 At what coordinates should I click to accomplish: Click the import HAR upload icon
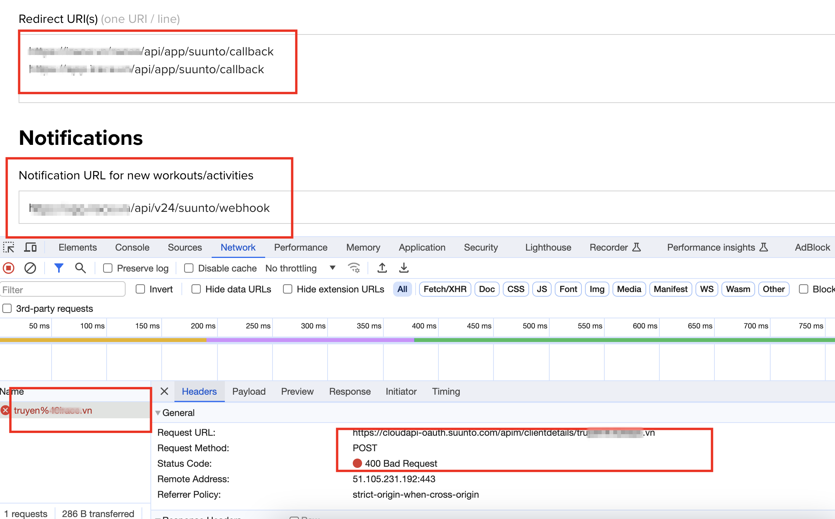tap(382, 268)
